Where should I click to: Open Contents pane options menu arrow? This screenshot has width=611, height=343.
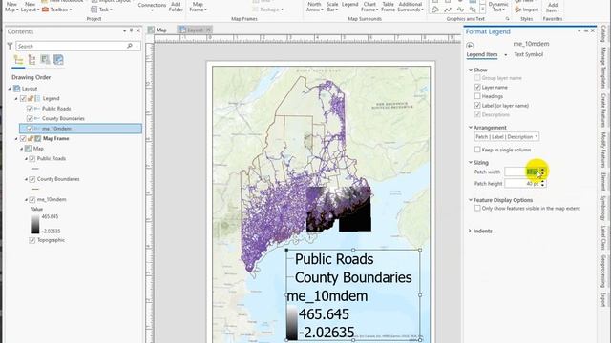click(x=125, y=31)
